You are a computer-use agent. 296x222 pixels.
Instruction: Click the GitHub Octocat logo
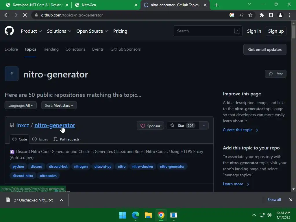(9, 31)
